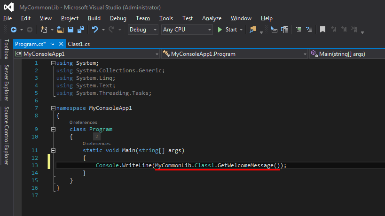Toggle pin on Program.cs tab
This screenshot has width=385, height=216.
53,44
